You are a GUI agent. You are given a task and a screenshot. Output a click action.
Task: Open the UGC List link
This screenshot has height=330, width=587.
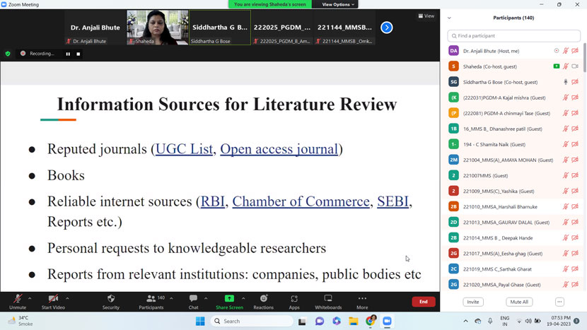pyautogui.click(x=184, y=149)
